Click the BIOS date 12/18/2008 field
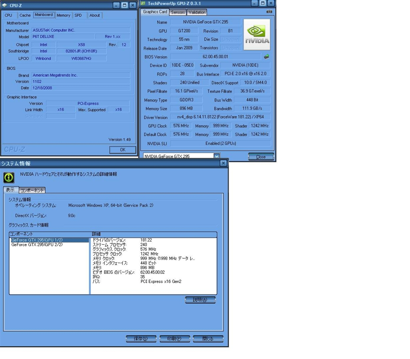The image size is (410, 359). (x=81, y=88)
